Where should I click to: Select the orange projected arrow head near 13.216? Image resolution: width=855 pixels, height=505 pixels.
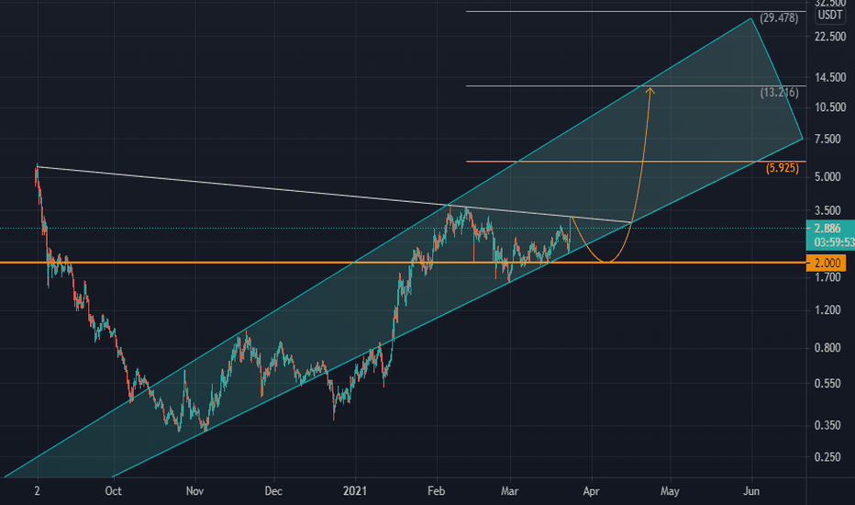pyautogui.click(x=650, y=91)
